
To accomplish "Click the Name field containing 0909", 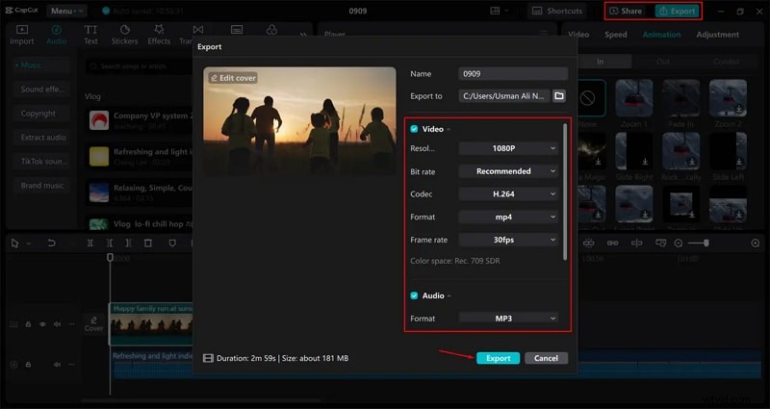I will coord(513,74).
